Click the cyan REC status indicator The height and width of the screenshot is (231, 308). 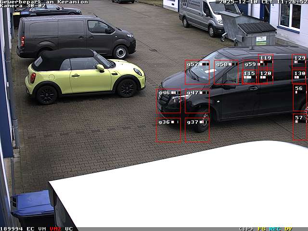click(x=275, y=229)
